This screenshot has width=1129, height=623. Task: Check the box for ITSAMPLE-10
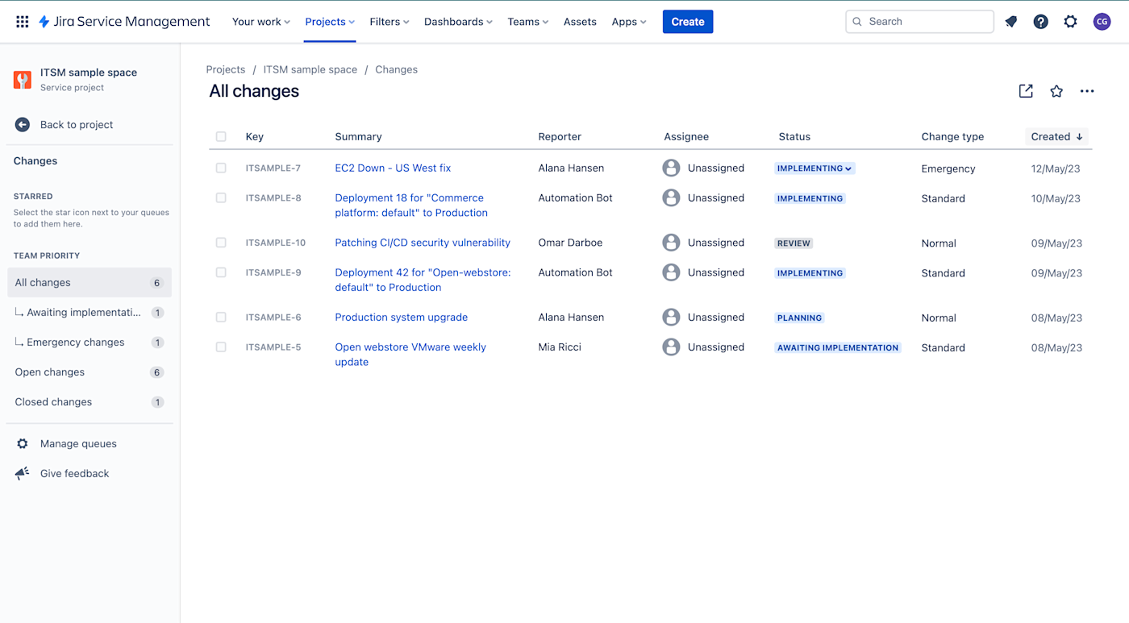coord(221,243)
